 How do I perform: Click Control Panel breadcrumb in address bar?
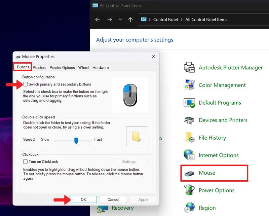point(165,20)
